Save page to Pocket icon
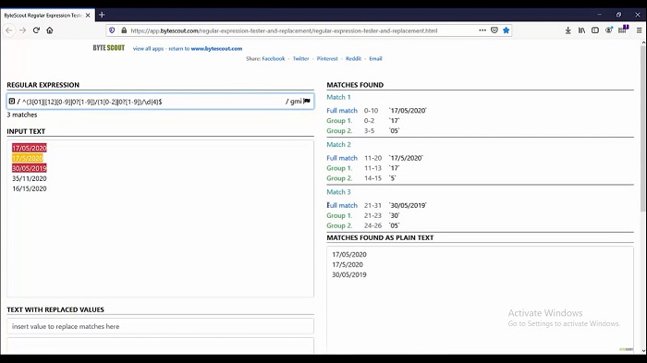 pyautogui.click(x=494, y=30)
